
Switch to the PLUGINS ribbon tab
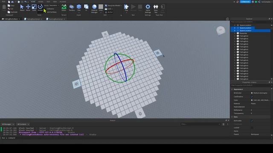[x=63, y=2]
